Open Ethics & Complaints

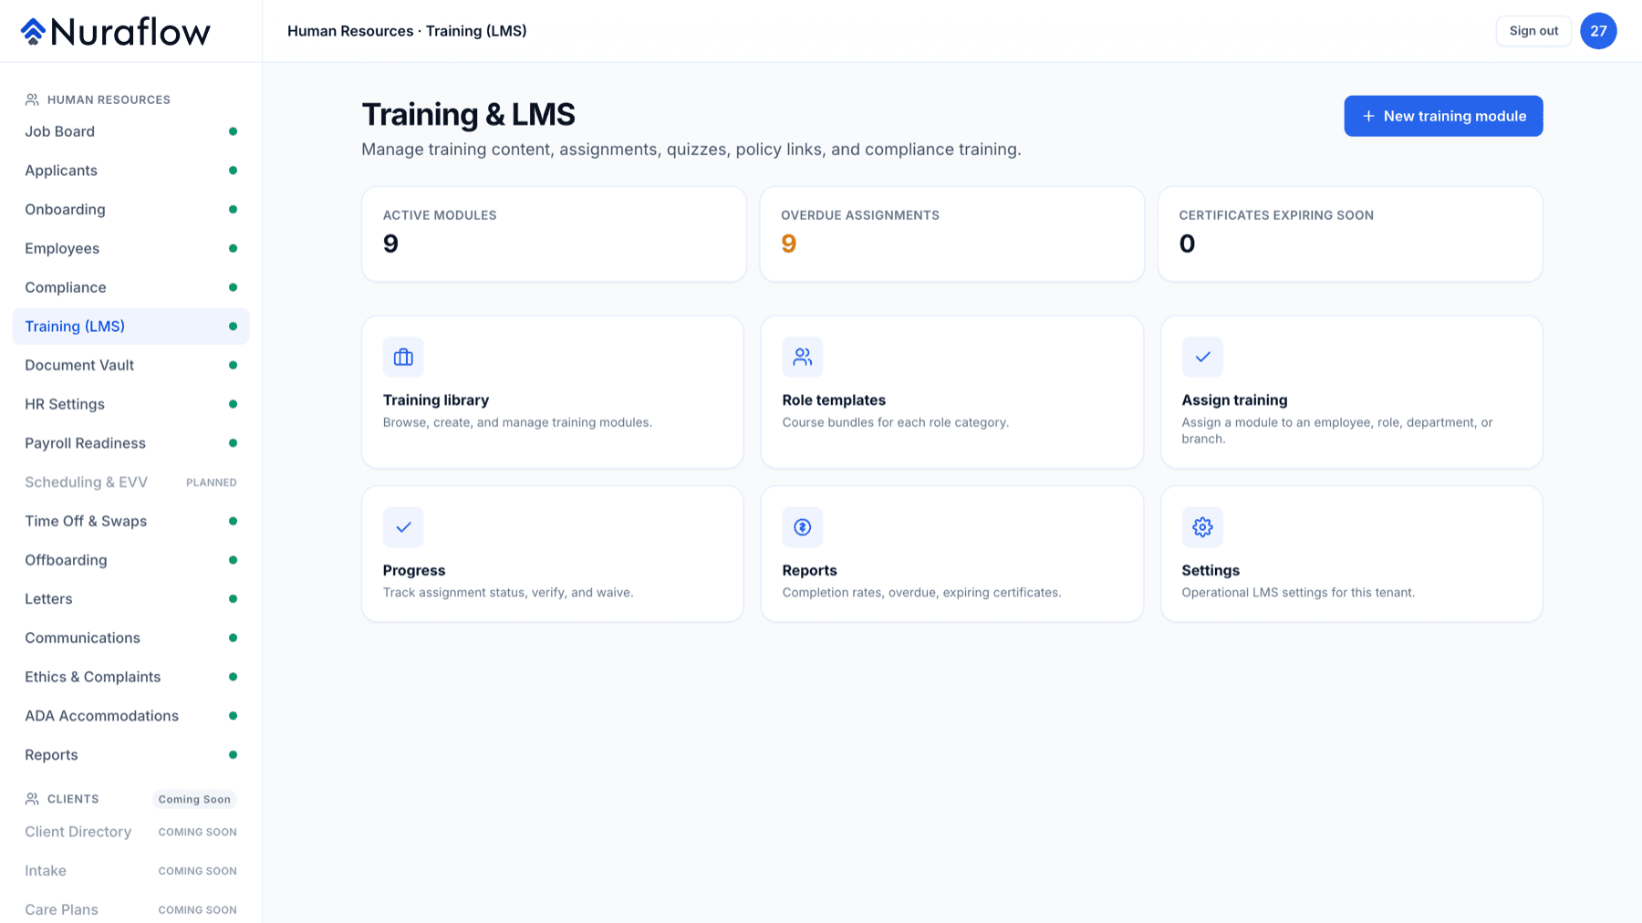tap(131, 677)
